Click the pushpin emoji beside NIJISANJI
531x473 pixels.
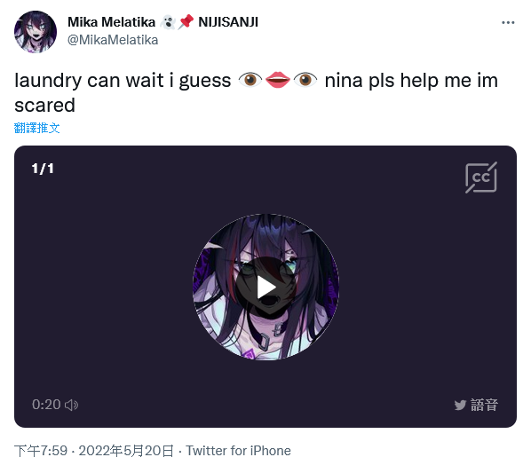tap(186, 22)
